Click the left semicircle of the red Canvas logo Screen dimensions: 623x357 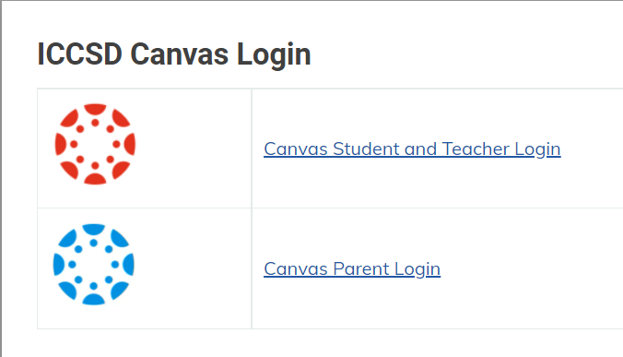pos(60,144)
